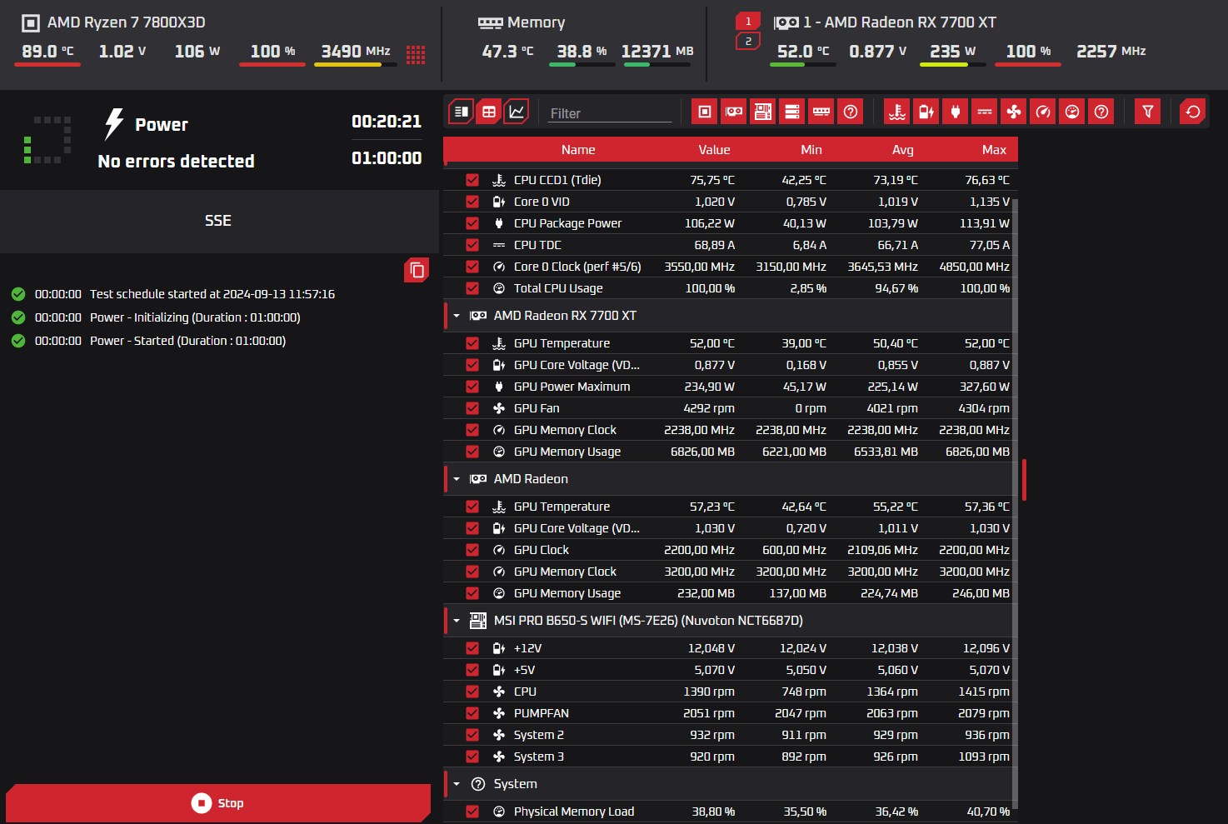The image size is (1228, 824).
Task: Show only current sensors via DC icon
Action: pyautogui.click(x=985, y=111)
